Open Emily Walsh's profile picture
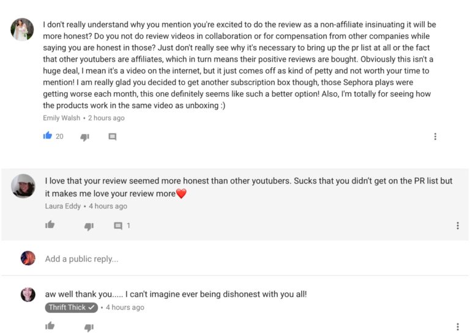The height and width of the screenshot is (335, 470). (x=23, y=29)
